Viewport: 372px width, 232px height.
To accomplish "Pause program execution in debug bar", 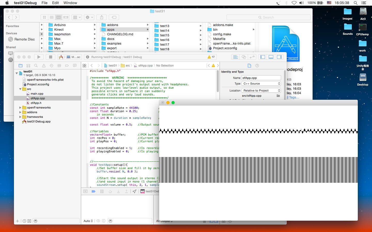I will [x=102, y=192].
